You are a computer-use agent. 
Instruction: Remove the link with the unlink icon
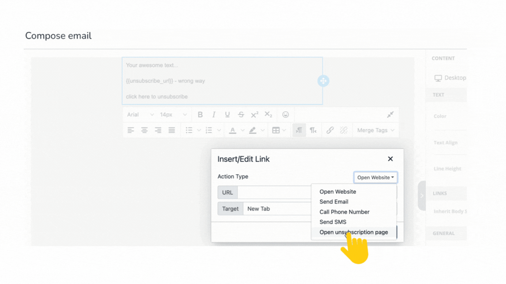coord(344,130)
